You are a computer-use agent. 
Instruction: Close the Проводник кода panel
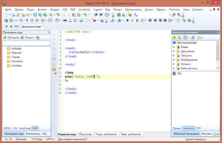[x=48, y=33]
